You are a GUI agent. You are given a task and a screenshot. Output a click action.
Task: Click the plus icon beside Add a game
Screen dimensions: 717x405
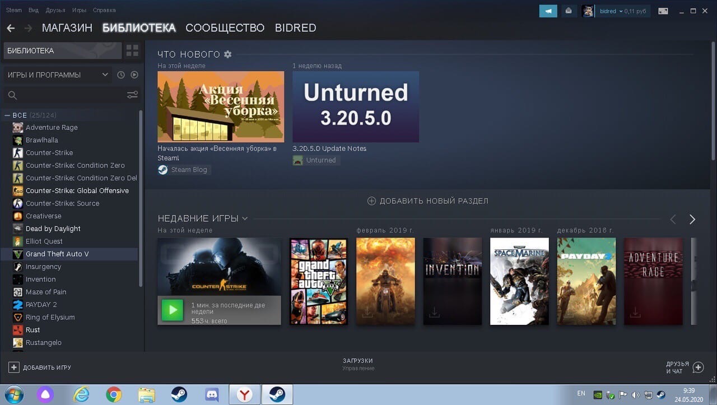pyautogui.click(x=14, y=367)
